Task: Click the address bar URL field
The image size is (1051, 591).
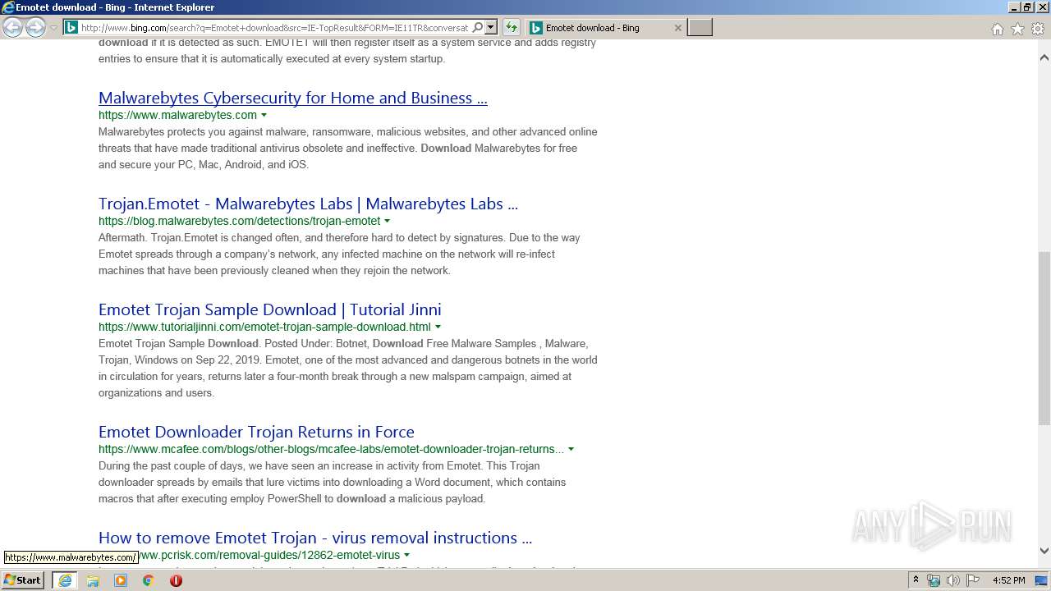Action: click(x=274, y=28)
